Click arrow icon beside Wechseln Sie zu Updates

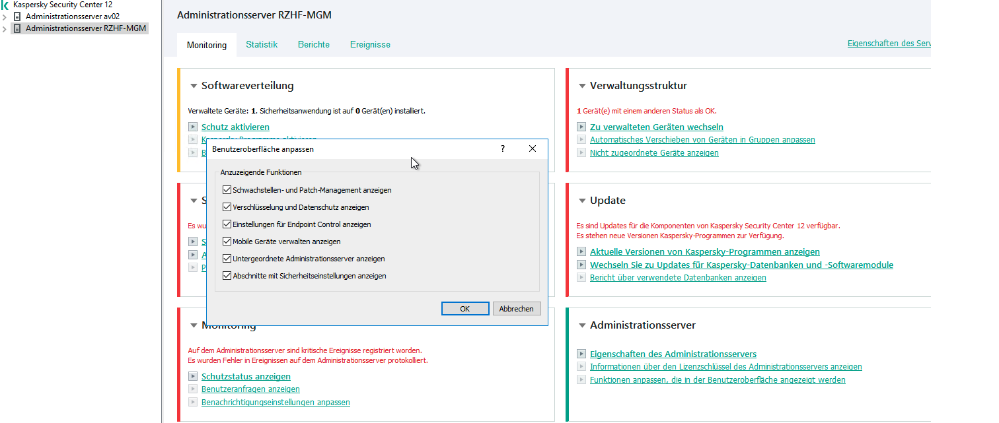581,265
